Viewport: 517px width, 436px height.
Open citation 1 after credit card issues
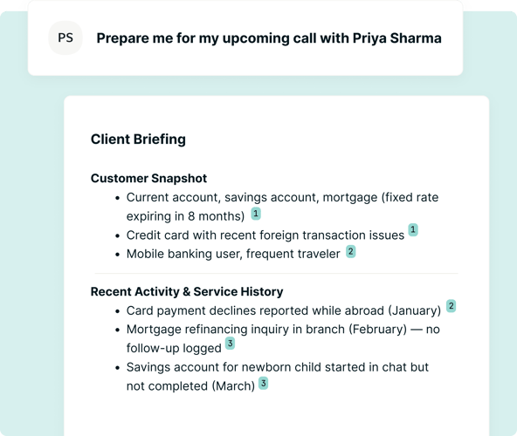pos(413,229)
